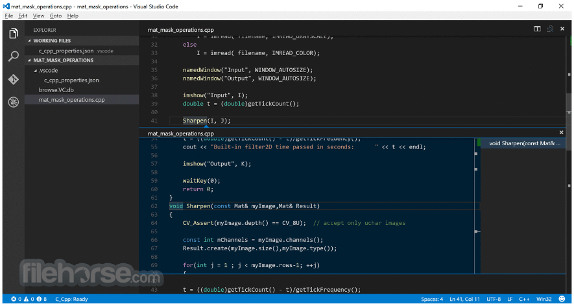This screenshot has width=574, height=306.
Task: Split the editor using the top-right icon
Action: 538,29
